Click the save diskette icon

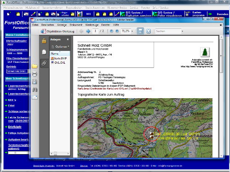coord(34,82)
